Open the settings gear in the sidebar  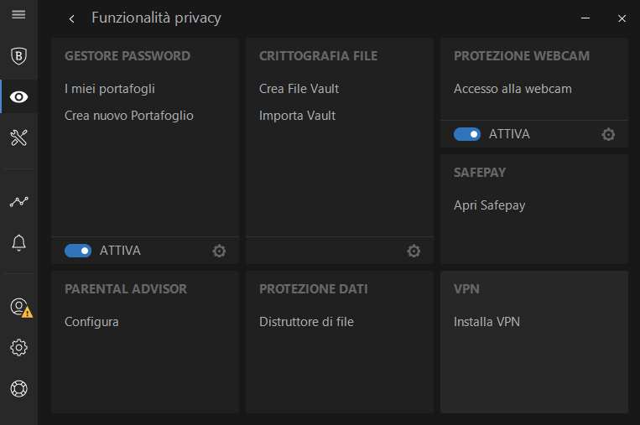tap(18, 348)
